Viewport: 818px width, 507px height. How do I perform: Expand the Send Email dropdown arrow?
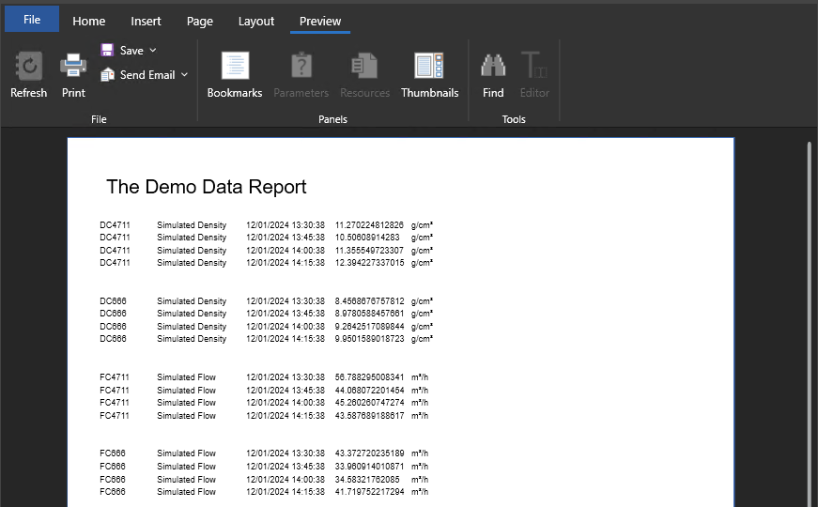(x=184, y=75)
